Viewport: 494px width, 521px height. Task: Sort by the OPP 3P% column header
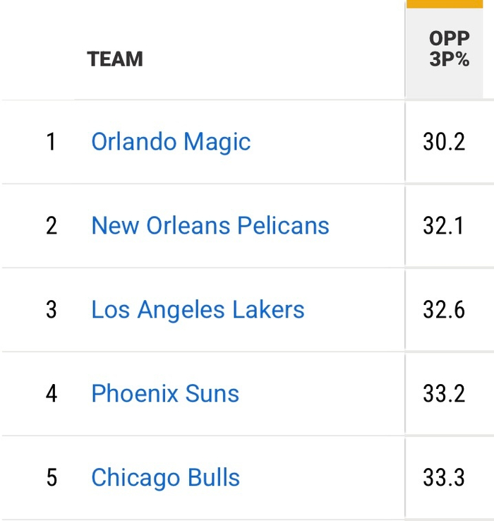(x=449, y=49)
